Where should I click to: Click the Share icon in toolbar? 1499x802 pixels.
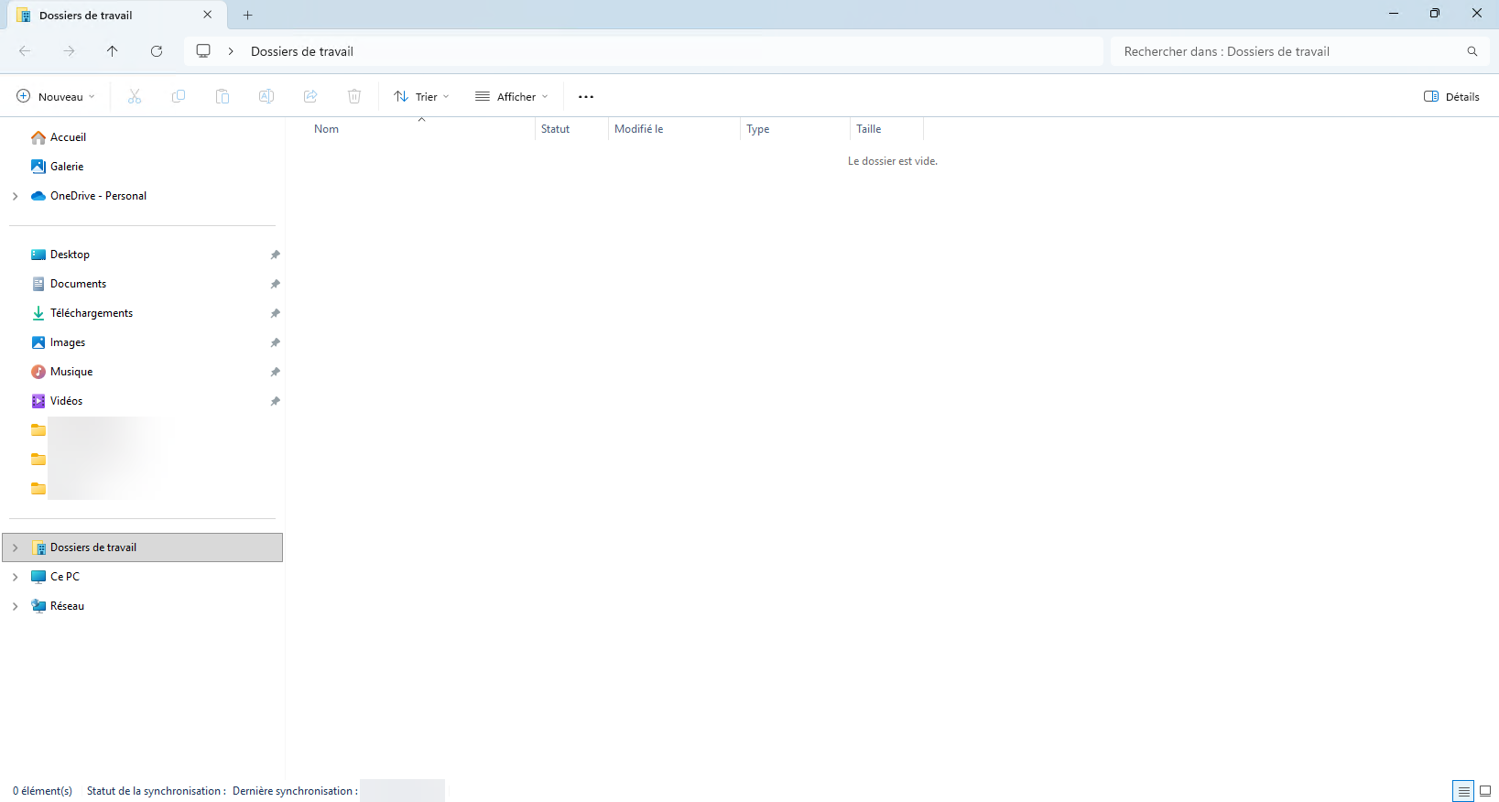[x=310, y=96]
